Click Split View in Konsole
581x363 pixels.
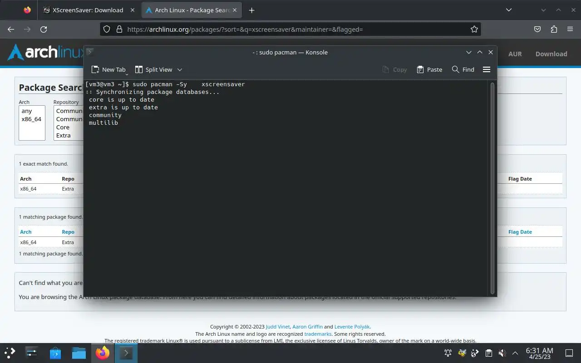click(154, 69)
